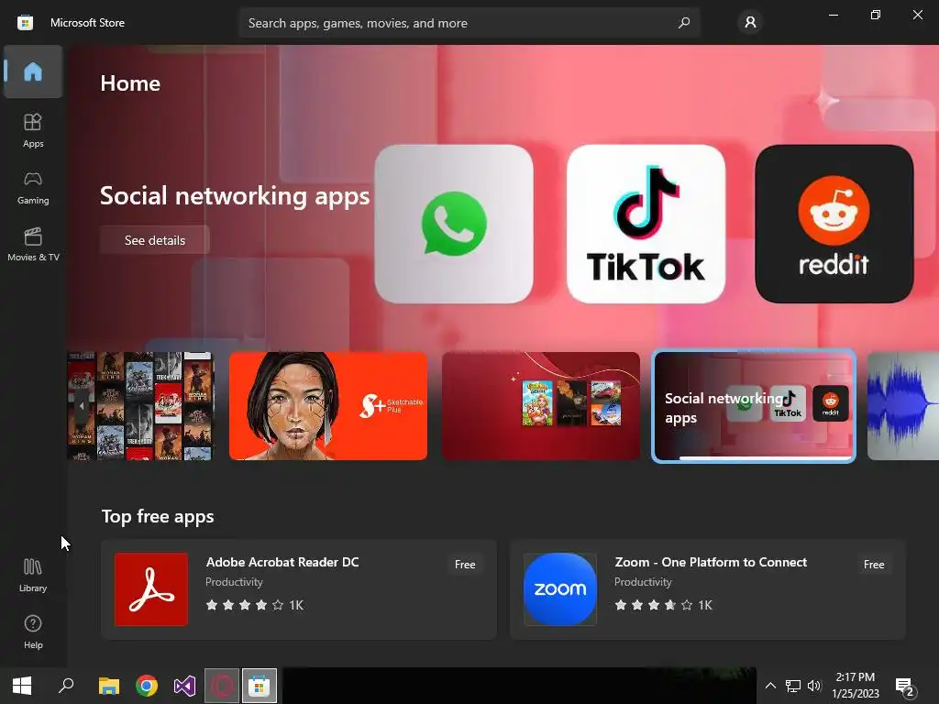Click the Adobe Acrobat star rating
939x704 pixels.
tap(244, 605)
